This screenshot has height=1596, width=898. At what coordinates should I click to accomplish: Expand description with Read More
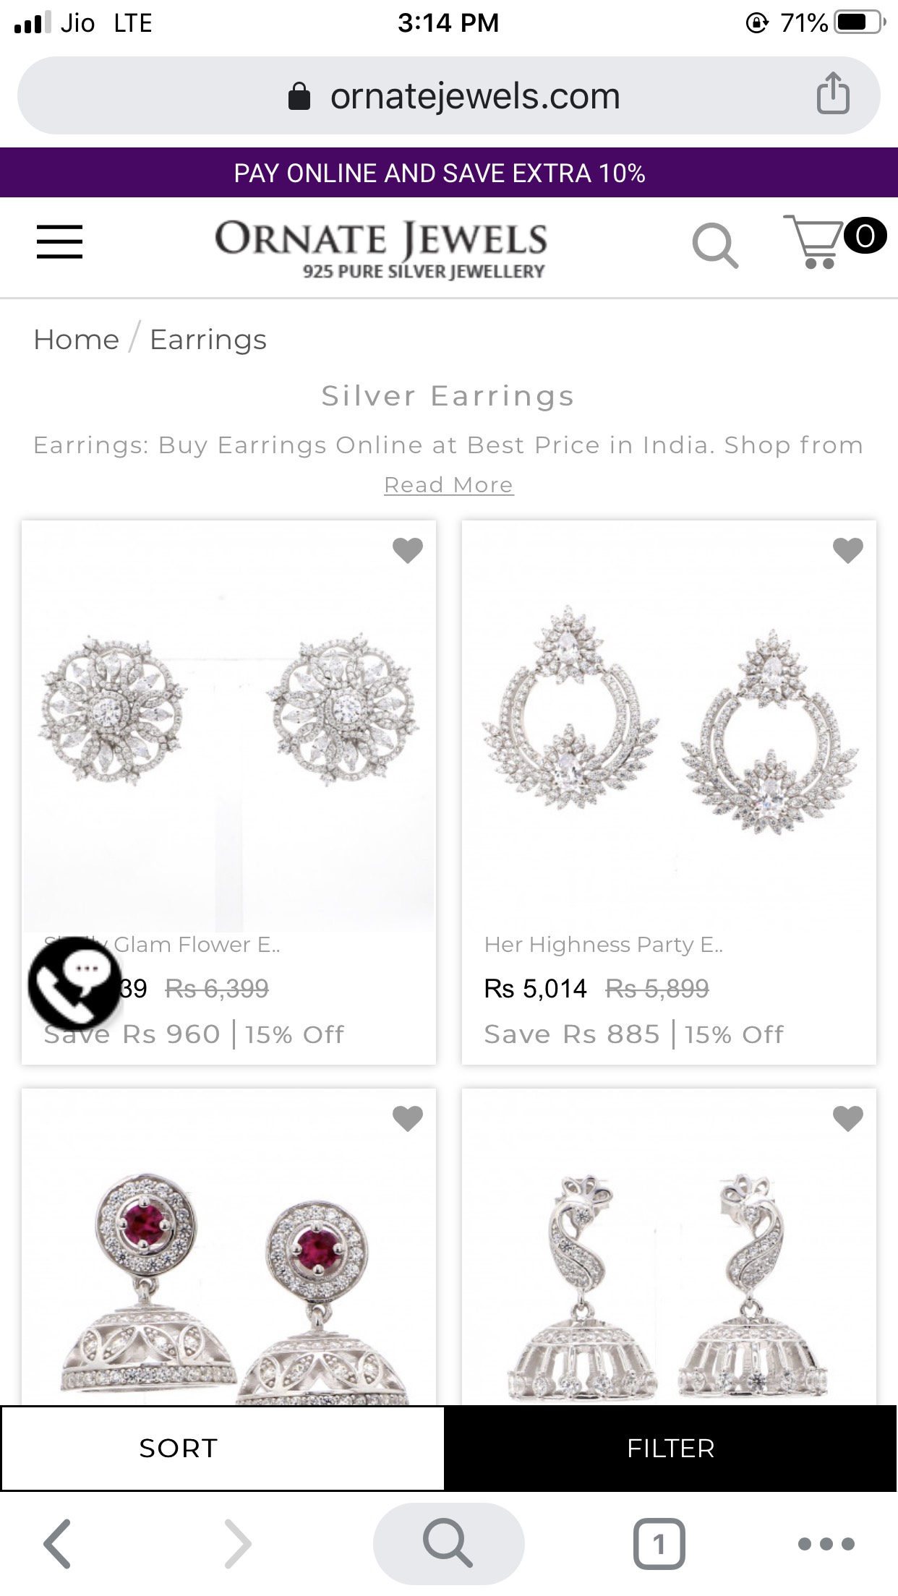[x=448, y=485]
